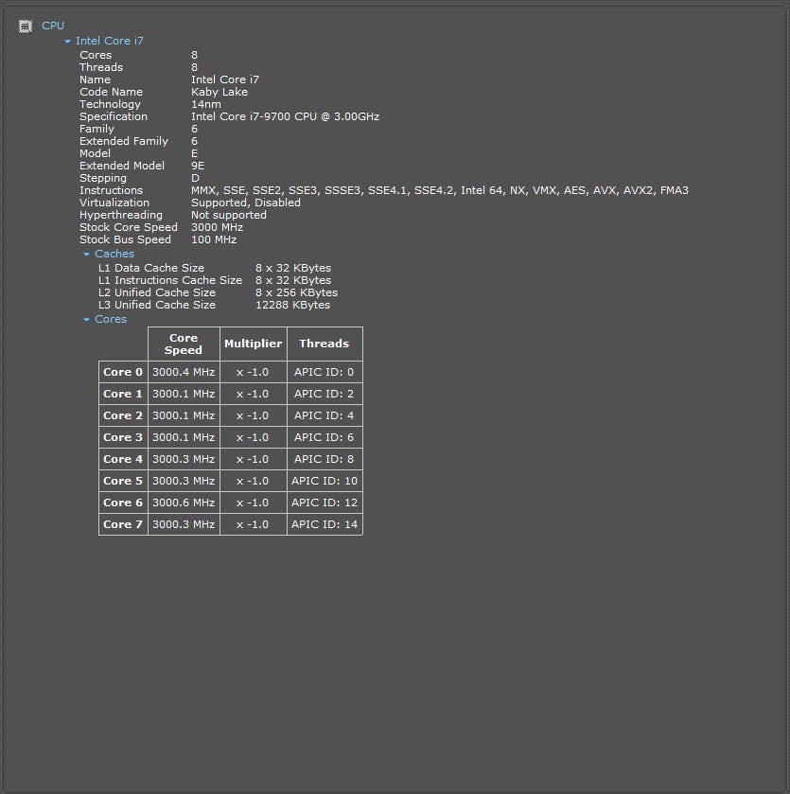Click the L1 Data Cache Size label
Viewport: 790px width, 794px height.
[150, 268]
